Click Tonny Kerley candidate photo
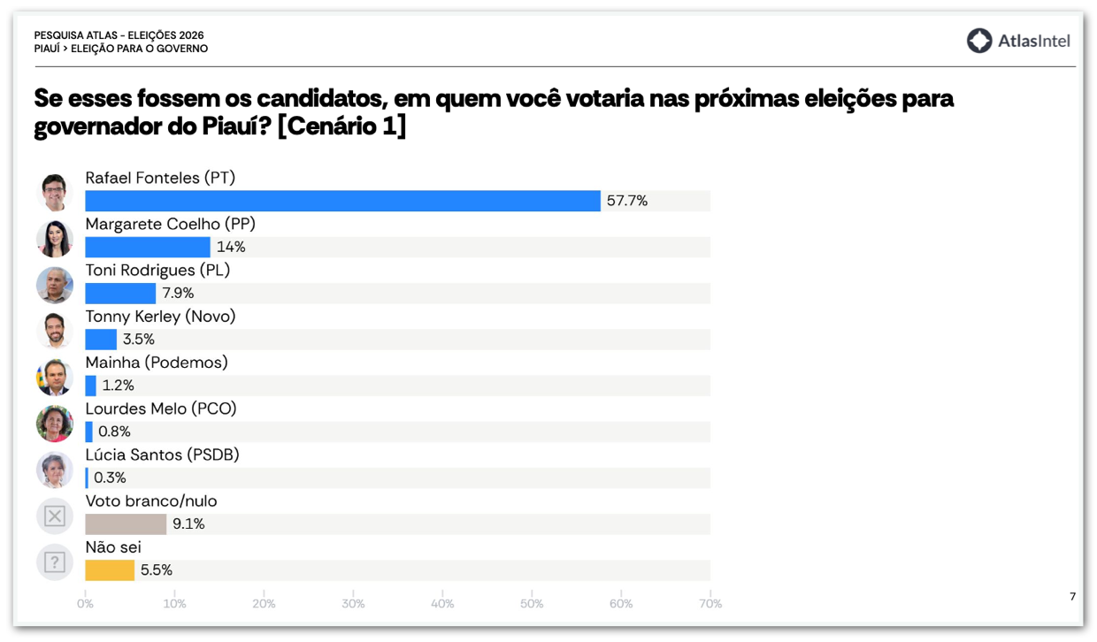Screen dimensions: 1097x642 pos(55,331)
